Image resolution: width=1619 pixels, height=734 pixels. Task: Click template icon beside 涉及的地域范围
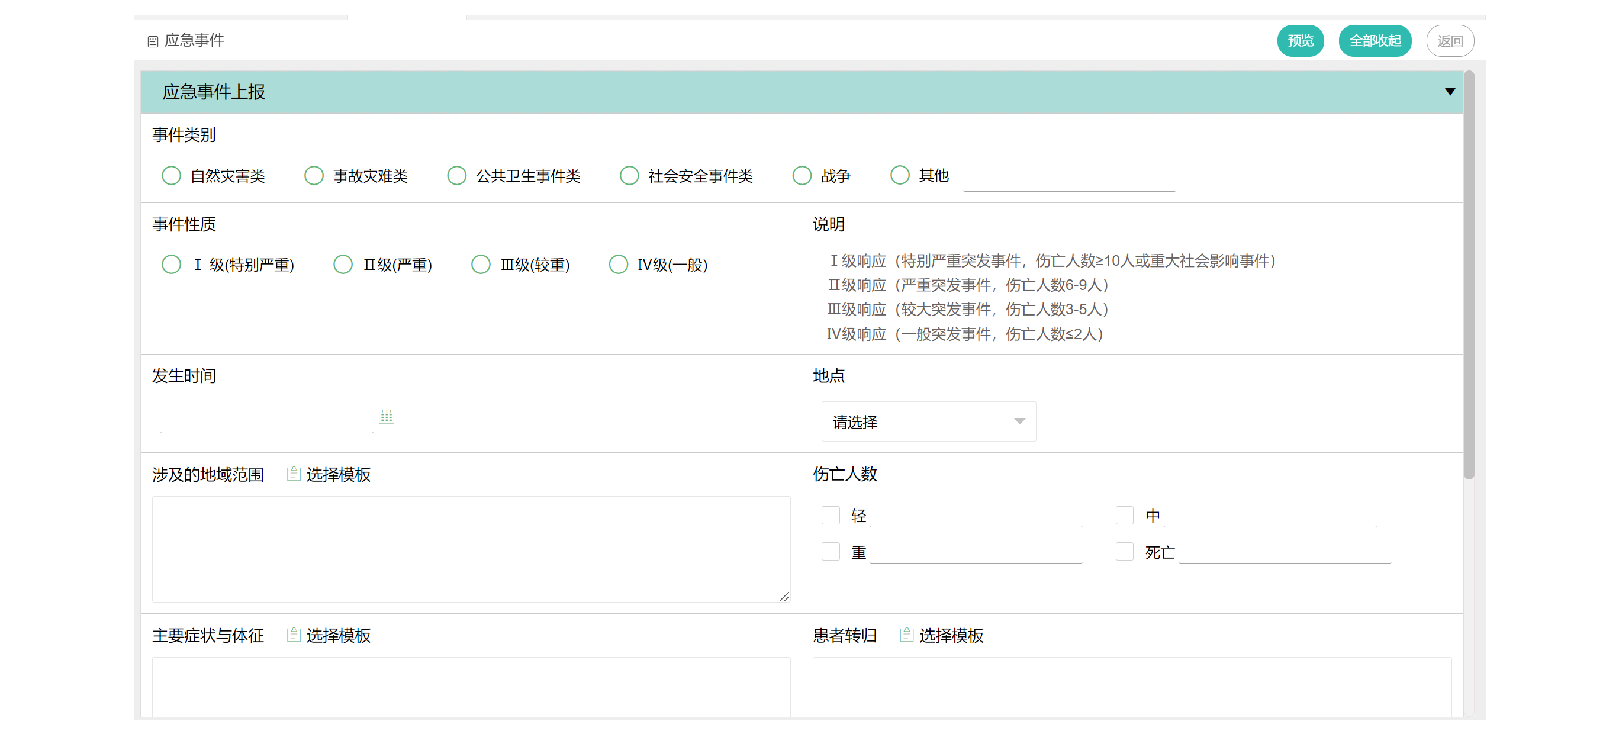[x=293, y=474]
